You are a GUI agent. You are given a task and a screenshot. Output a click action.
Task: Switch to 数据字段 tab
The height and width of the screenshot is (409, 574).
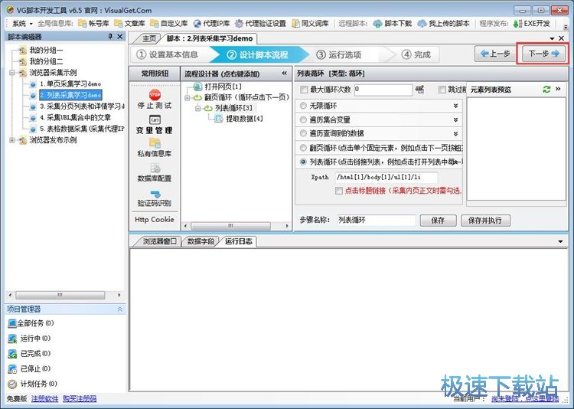click(x=201, y=241)
